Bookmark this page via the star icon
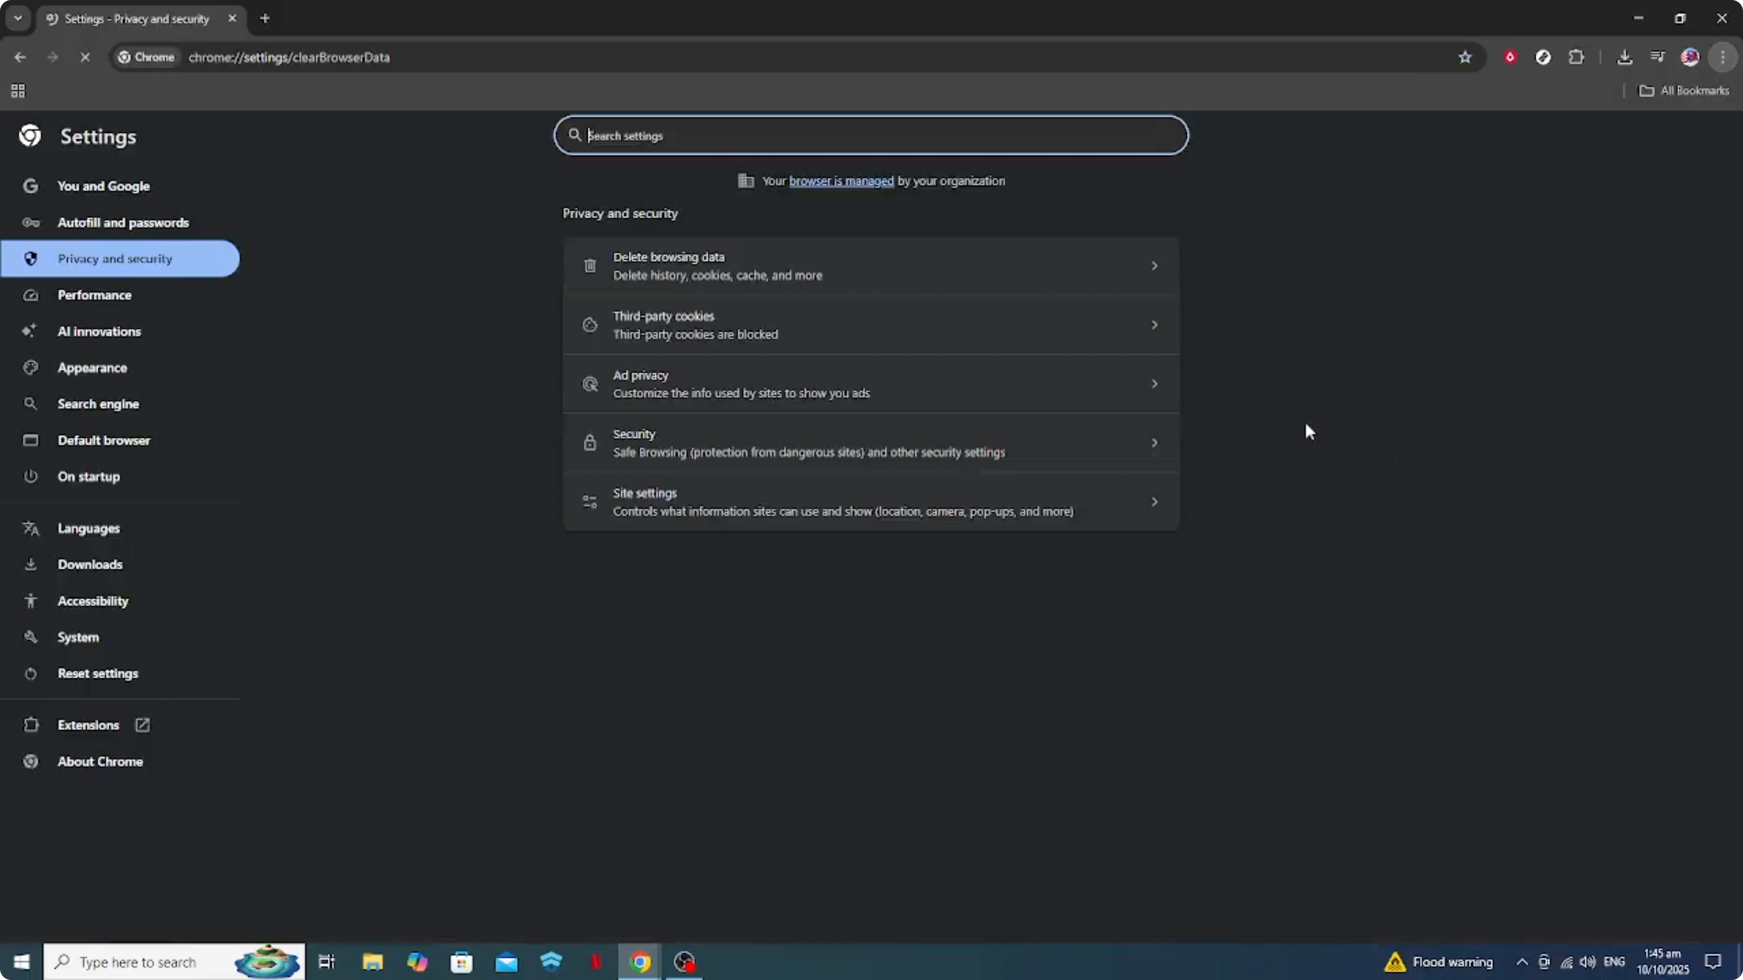The image size is (1743, 980). pyautogui.click(x=1464, y=57)
